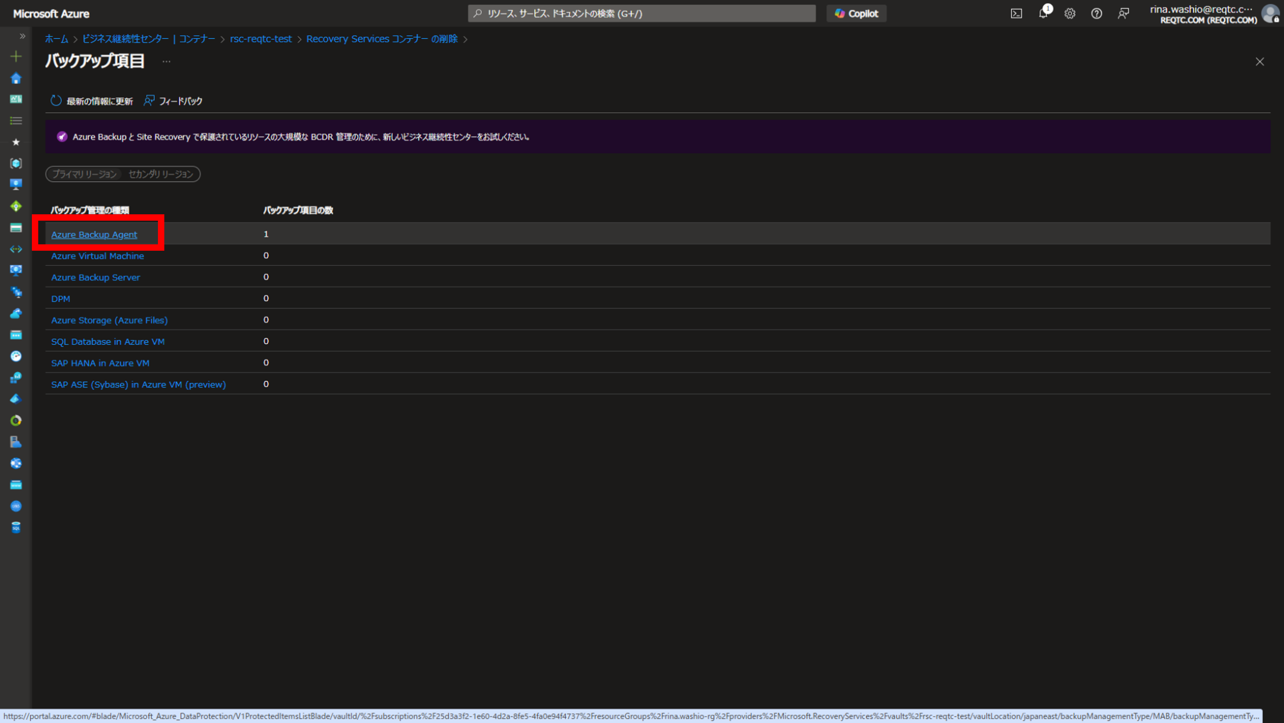Open the help question mark menu
Viewport: 1284px width, 723px height.
coord(1096,14)
